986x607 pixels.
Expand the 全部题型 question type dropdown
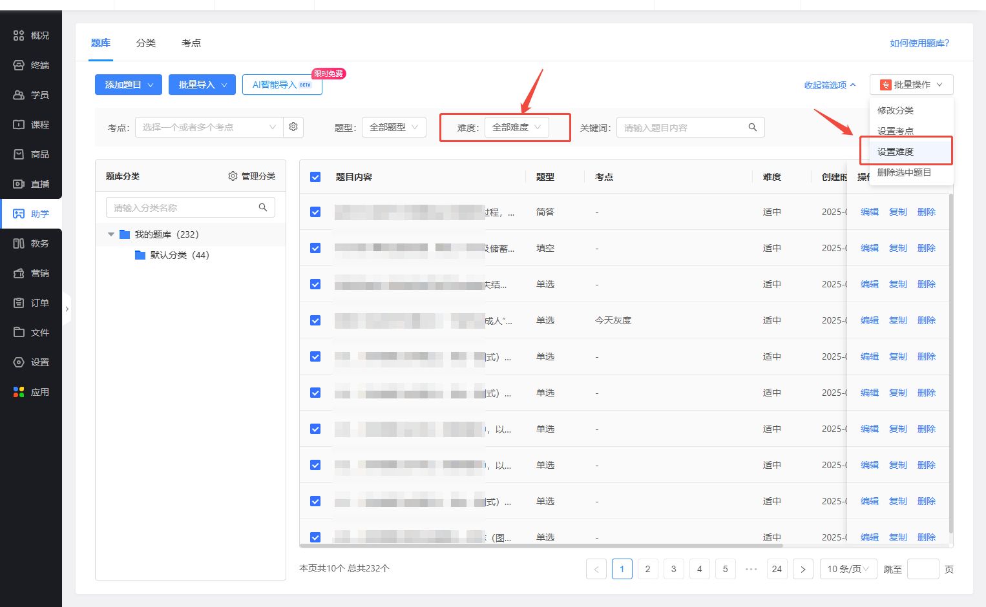pos(393,127)
